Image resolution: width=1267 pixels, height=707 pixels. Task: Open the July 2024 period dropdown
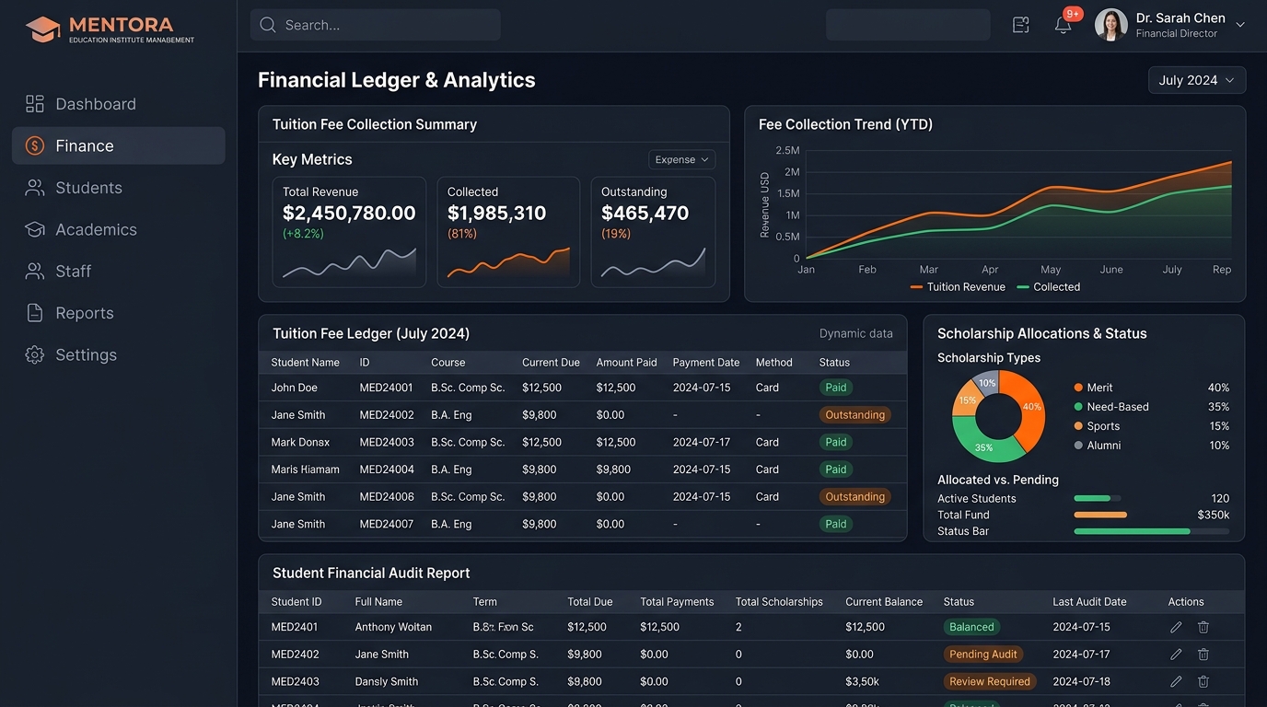(1197, 80)
